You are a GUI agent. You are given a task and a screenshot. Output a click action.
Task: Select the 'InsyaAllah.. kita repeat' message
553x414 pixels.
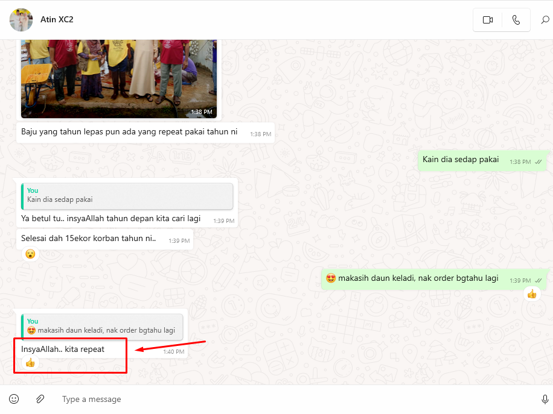pyautogui.click(x=63, y=349)
